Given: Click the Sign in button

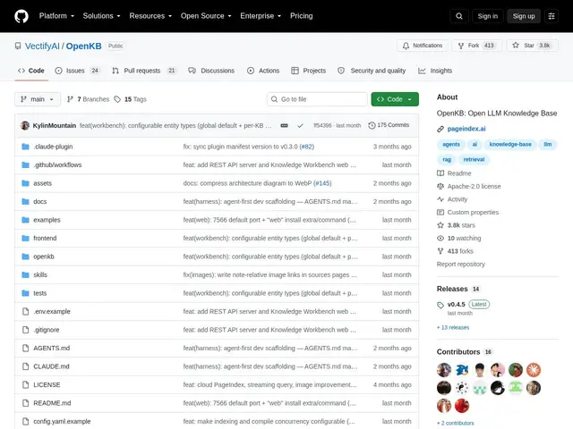Looking at the screenshot, I should point(487,16).
